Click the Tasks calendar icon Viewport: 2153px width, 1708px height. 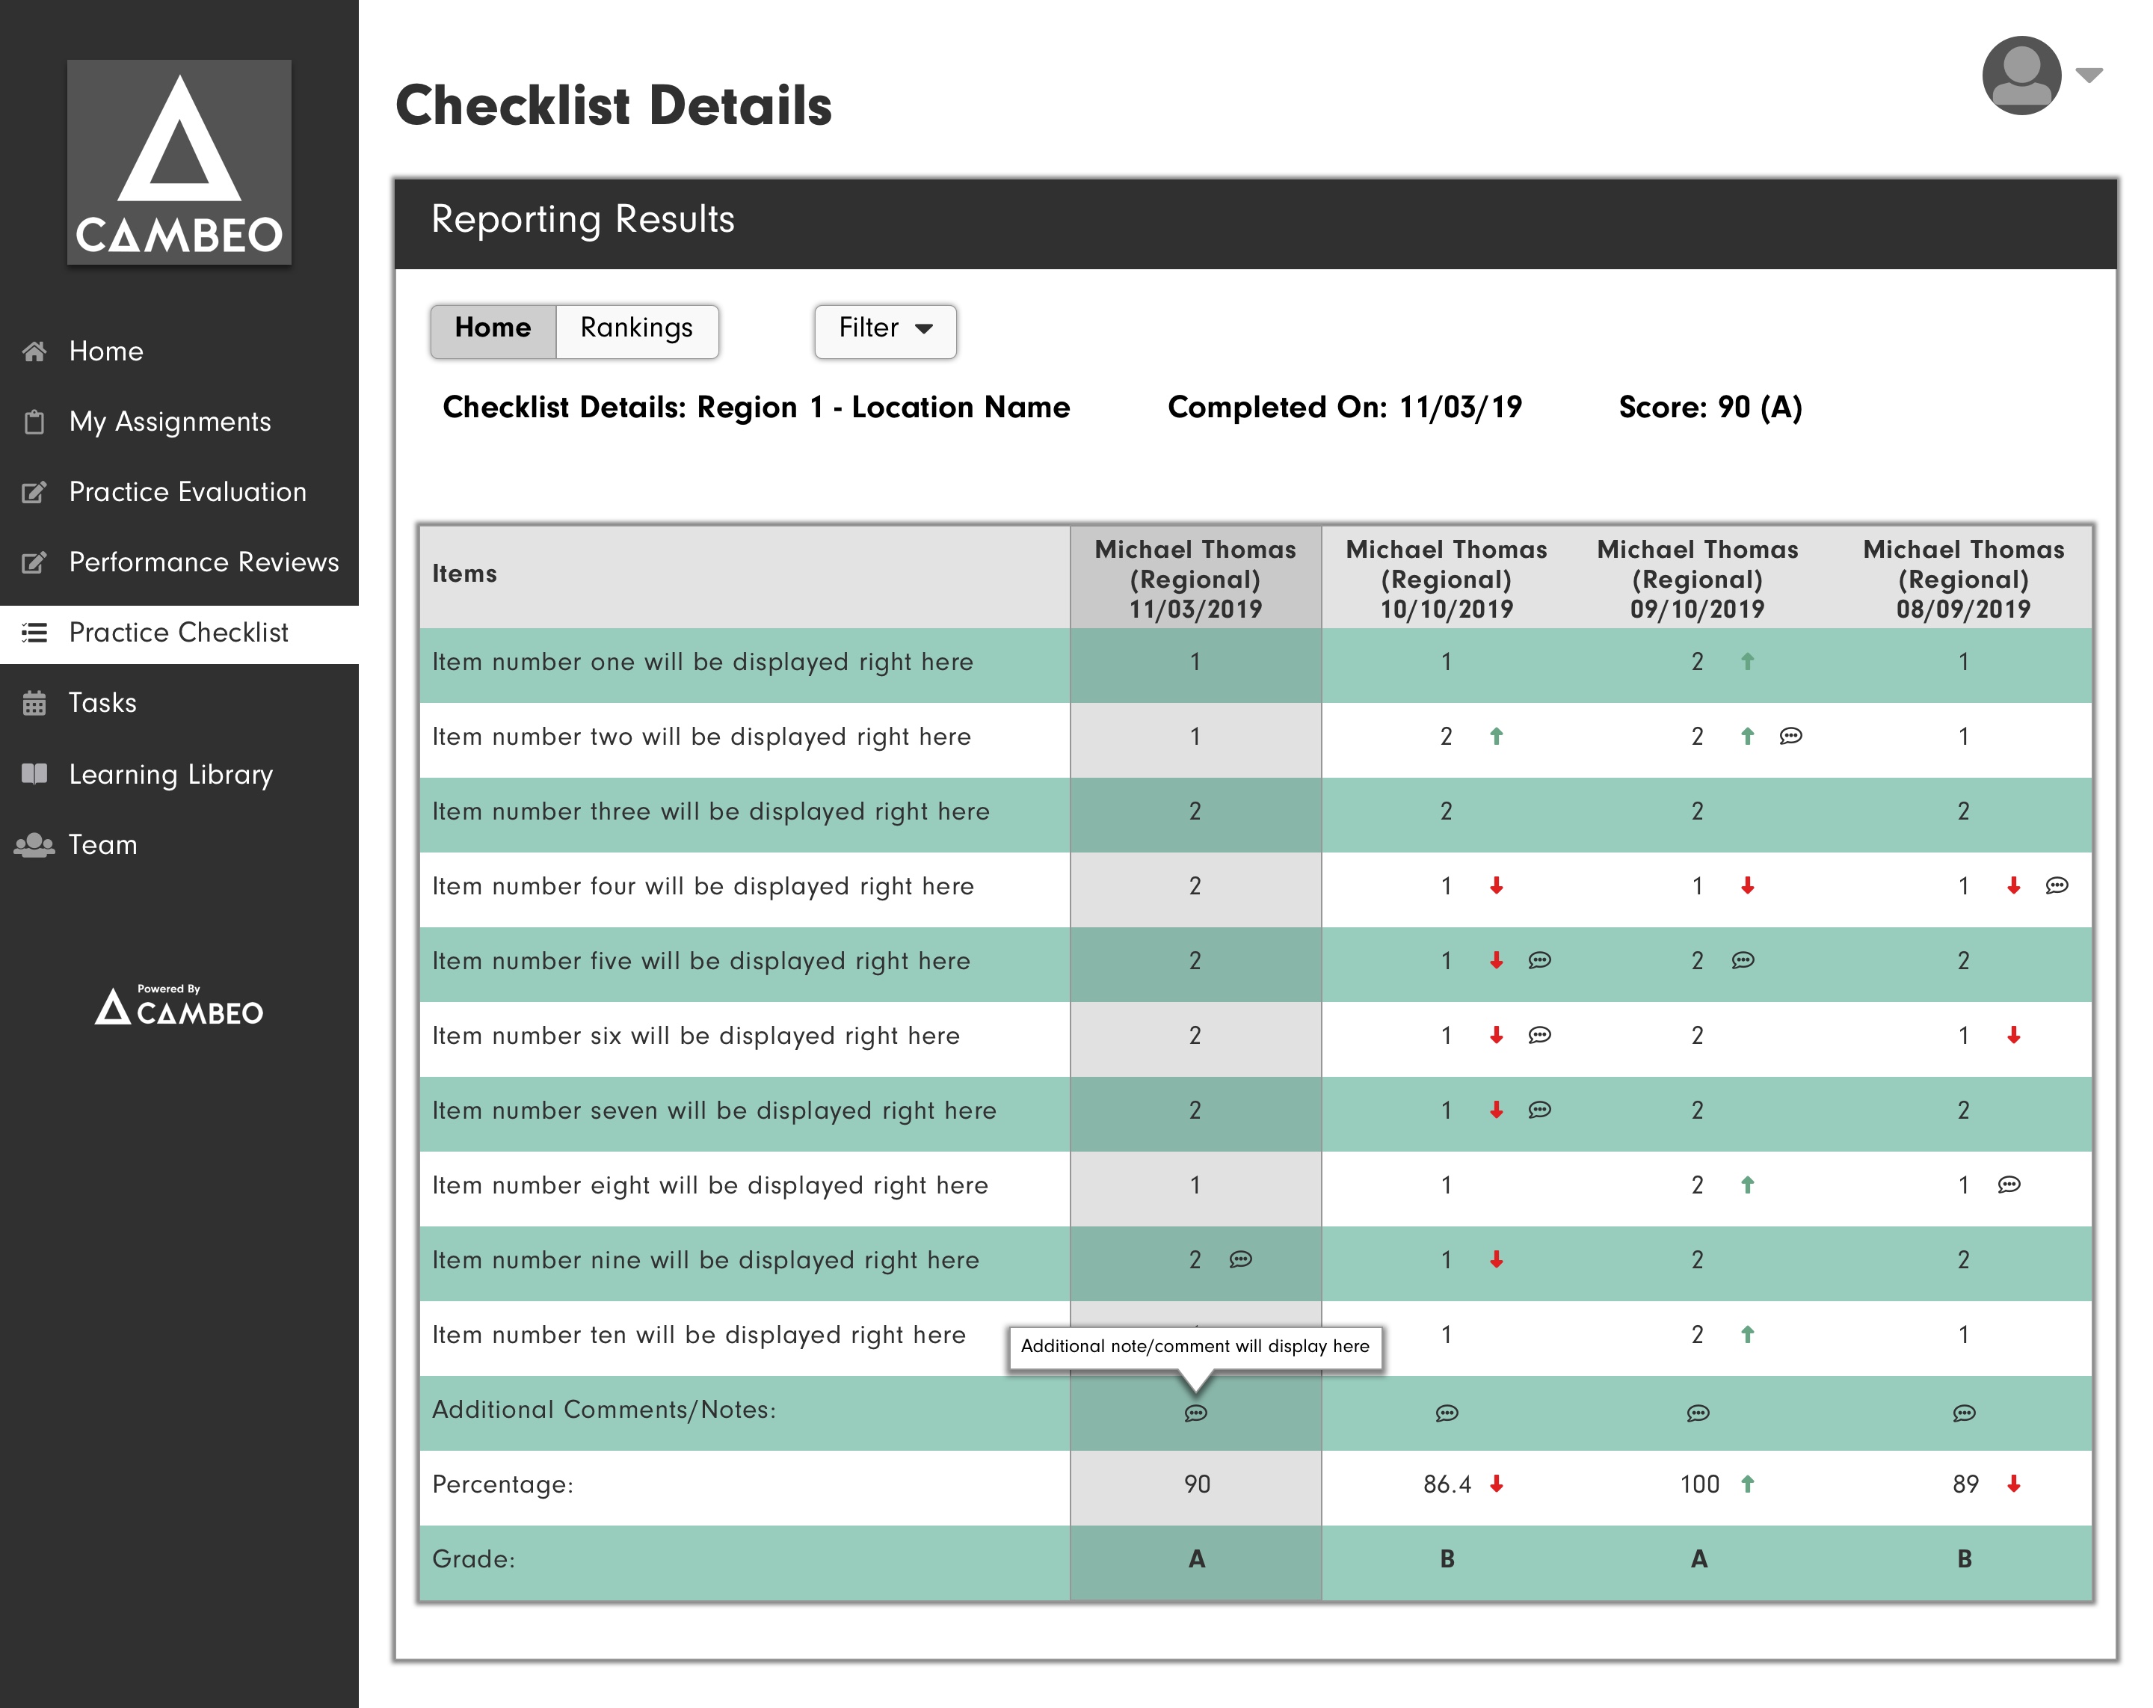34,703
